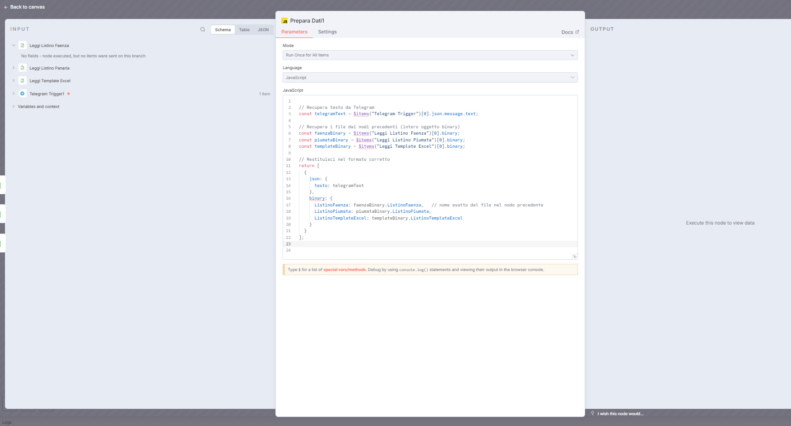This screenshot has height=426, width=791.
Task: Click 'I wish this node would...' feedback
Action: point(620,414)
